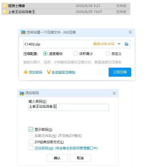This screenshot has width=152, height=168.
Task: Open the browse folder icon beside C1402.zip
Action: 126,44
